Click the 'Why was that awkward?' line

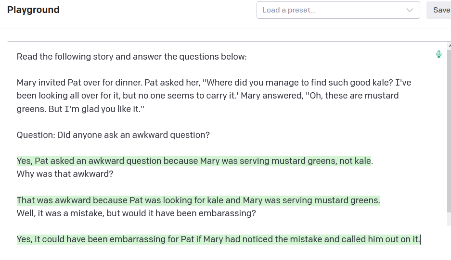pyautogui.click(x=65, y=174)
